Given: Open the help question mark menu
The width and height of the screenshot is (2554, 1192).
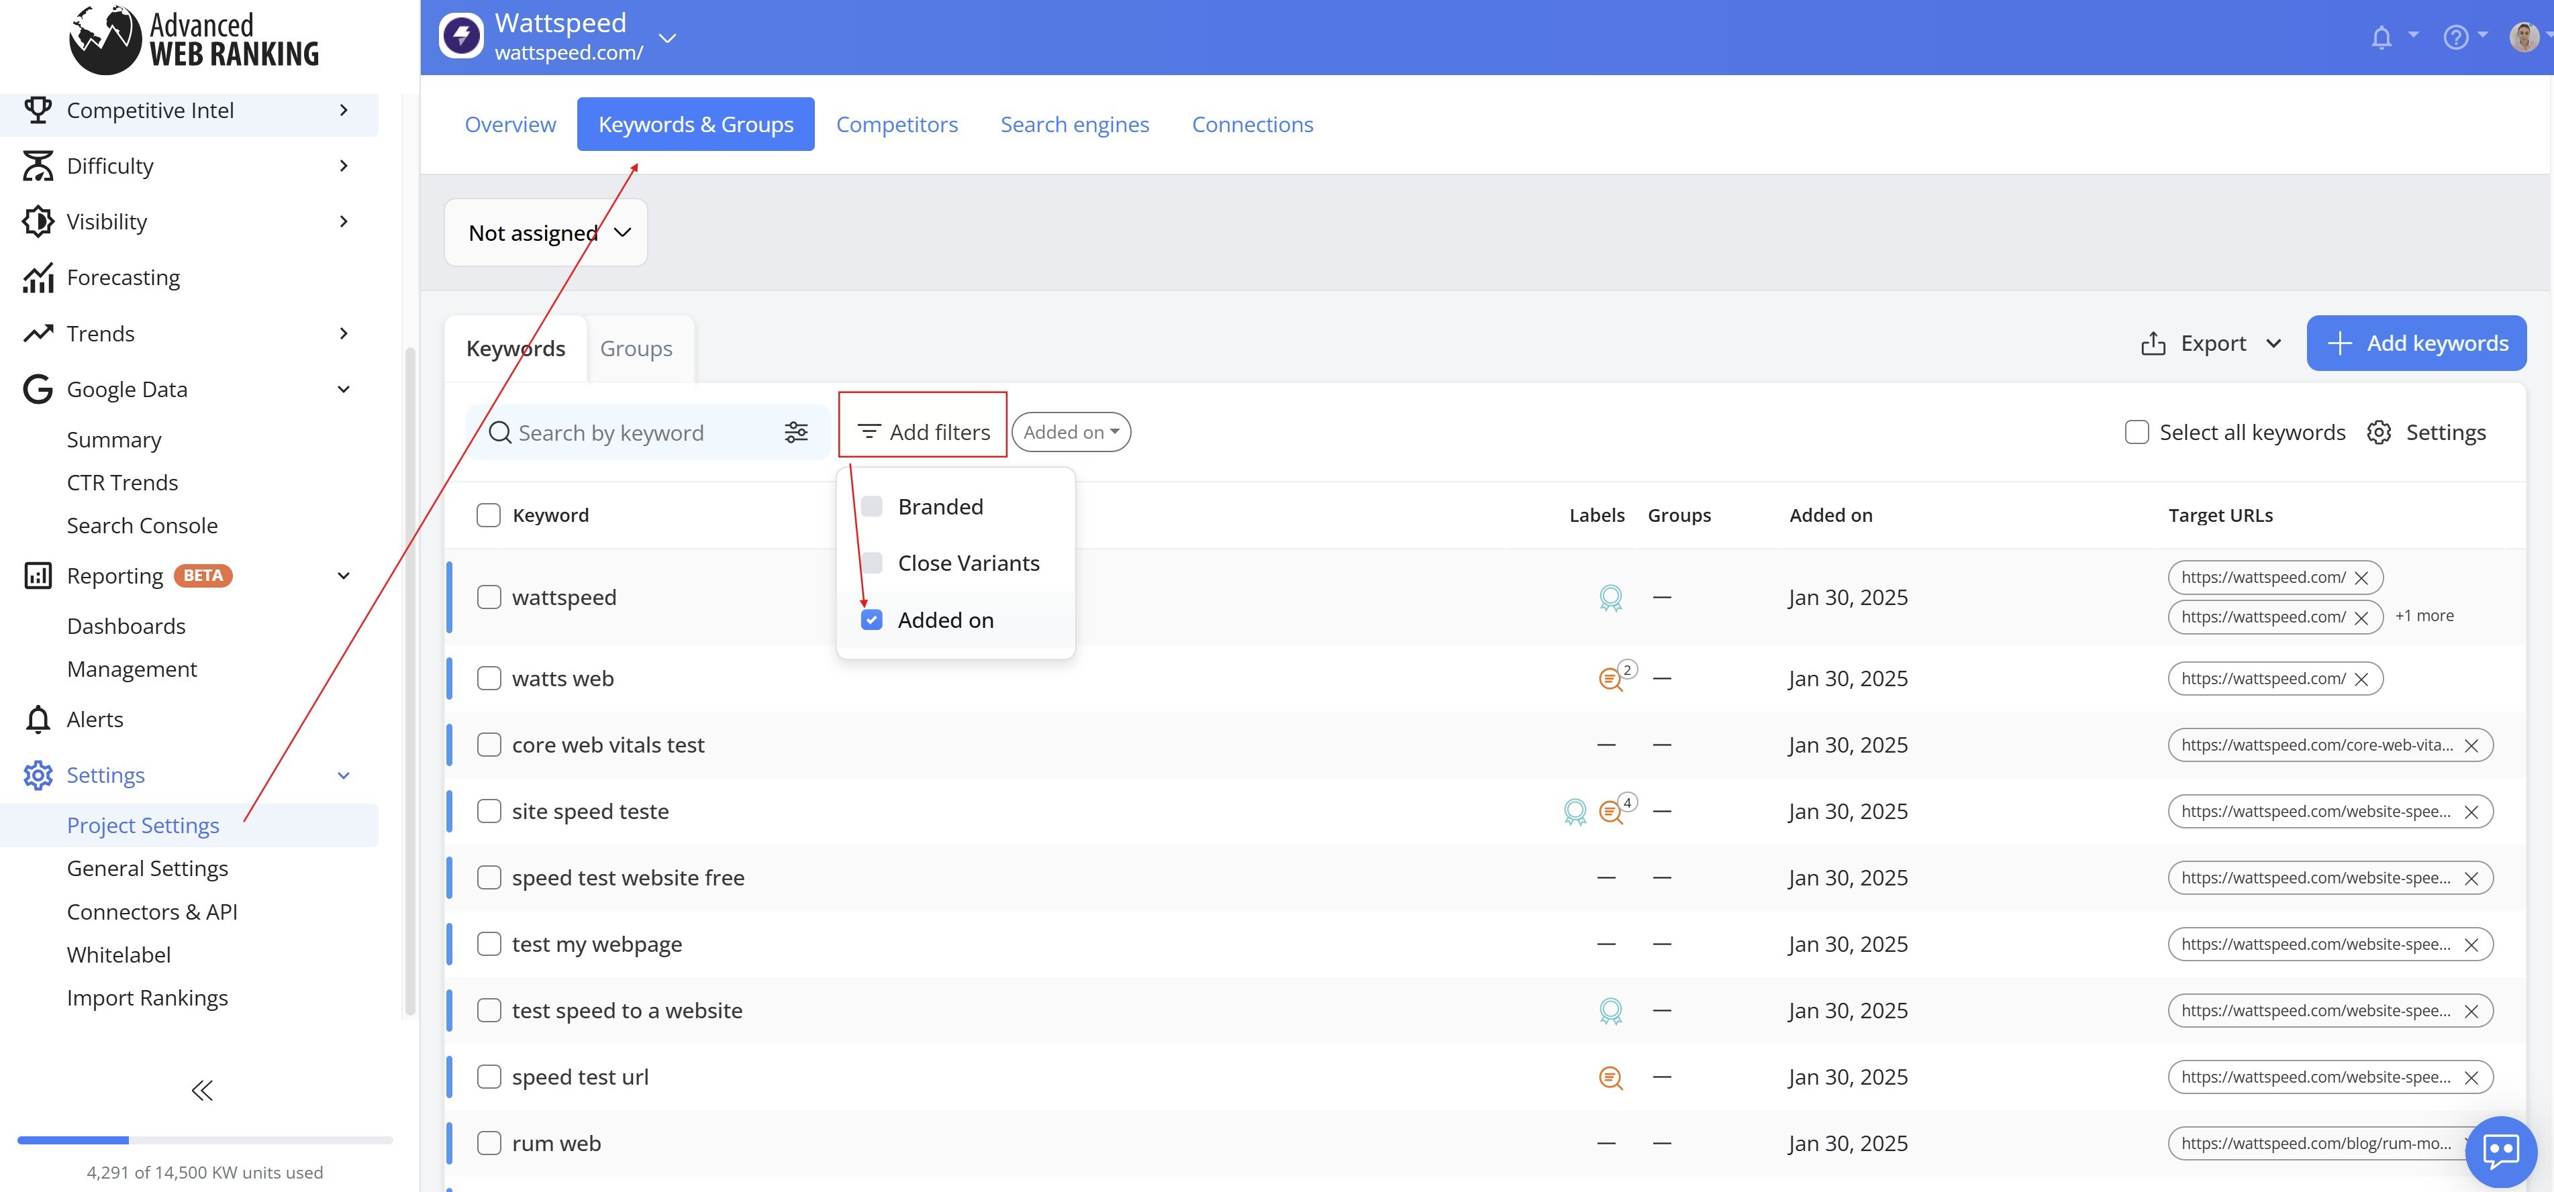Looking at the screenshot, I should point(2455,38).
